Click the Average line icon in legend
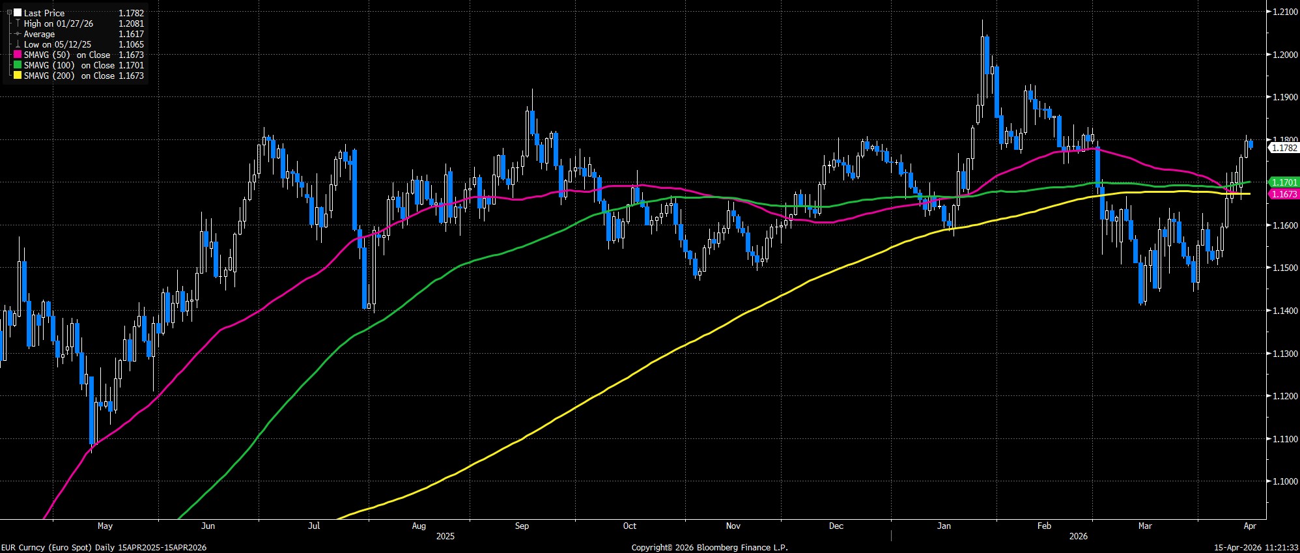Screen dimensions: 1300x553 pyautogui.click(x=18, y=34)
